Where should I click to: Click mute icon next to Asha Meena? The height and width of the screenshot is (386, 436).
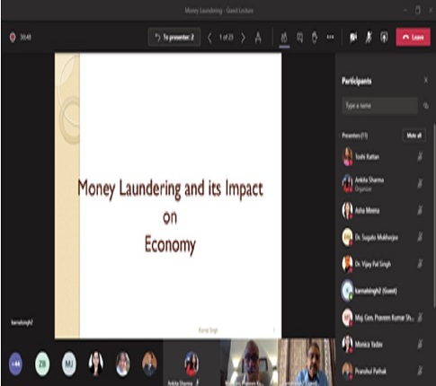point(420,210)
